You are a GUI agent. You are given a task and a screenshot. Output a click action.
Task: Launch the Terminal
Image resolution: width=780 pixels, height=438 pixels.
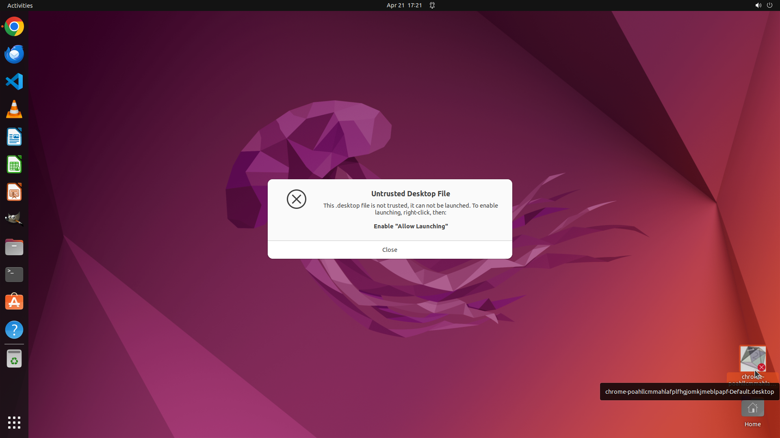tap(14, 275)
